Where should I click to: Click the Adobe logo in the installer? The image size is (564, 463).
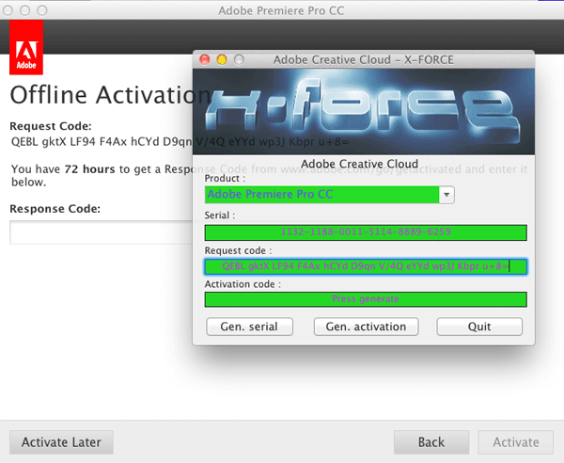(x=26, y=47)
